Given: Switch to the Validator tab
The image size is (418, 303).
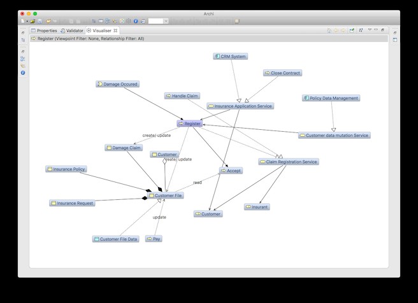Looking at the screenshot, I should point(72,31).
